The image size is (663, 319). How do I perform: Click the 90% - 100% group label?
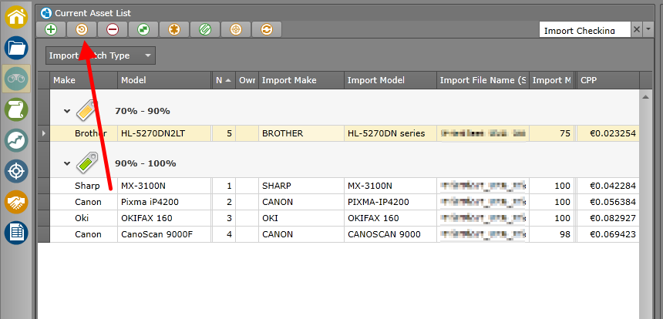click(146, 163)
